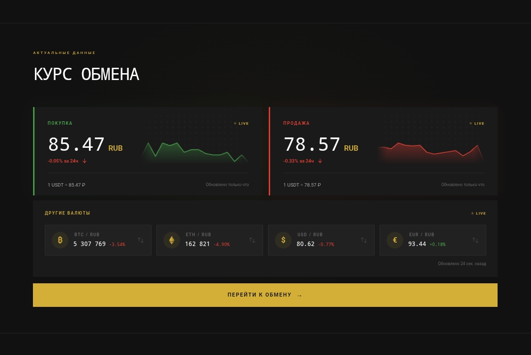This screenshot has height=355, width=531.
Task: Click RUB label beside 78.57
Action: [351, 148]
